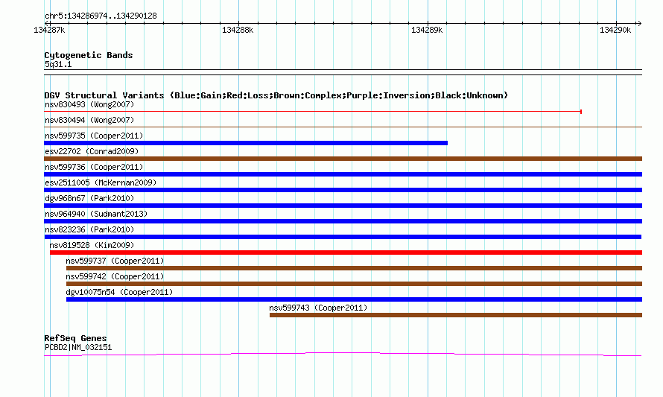663x397 pixels.
Task: Click the esv22702 (Conrad2009) label
Action: [x=92, y=151]
